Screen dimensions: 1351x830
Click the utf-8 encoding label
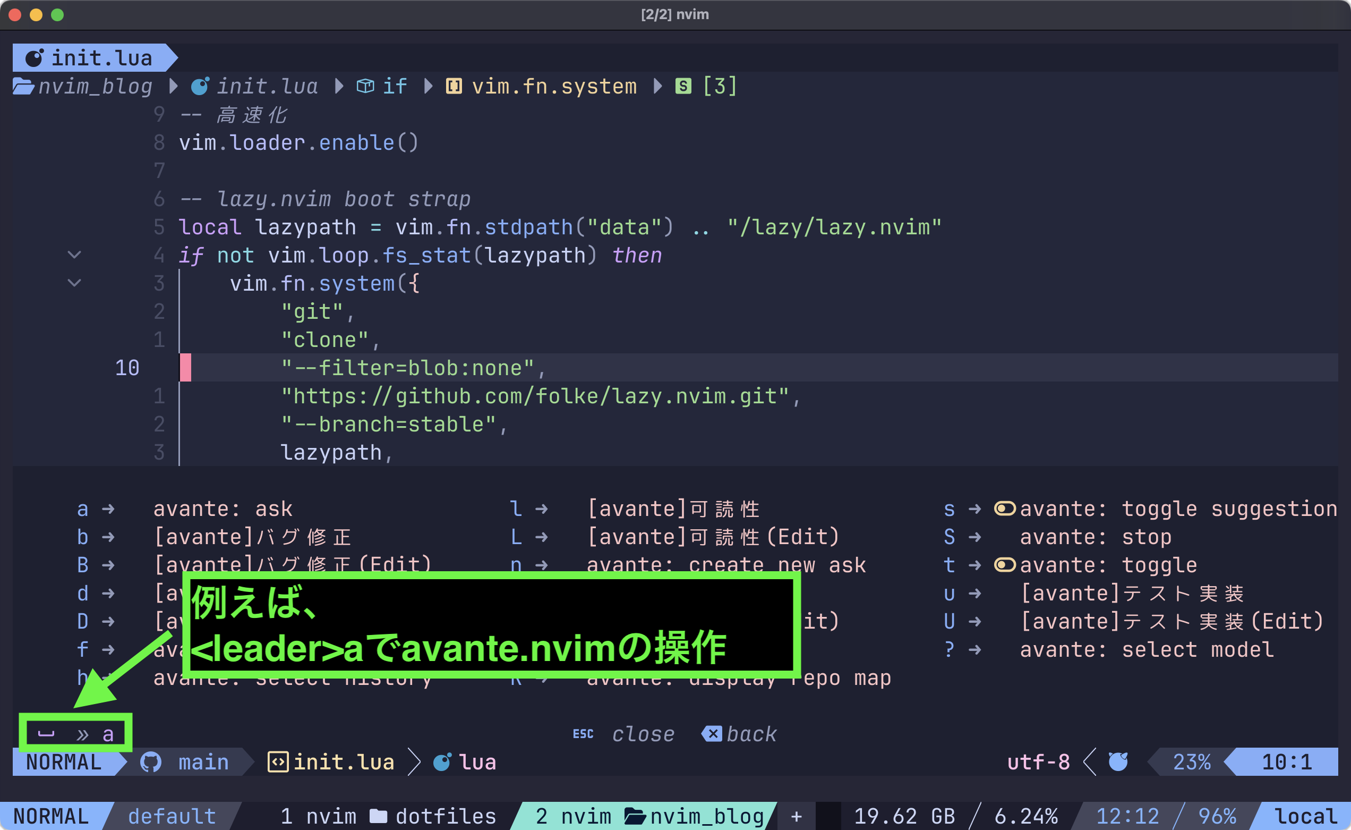1038,762
